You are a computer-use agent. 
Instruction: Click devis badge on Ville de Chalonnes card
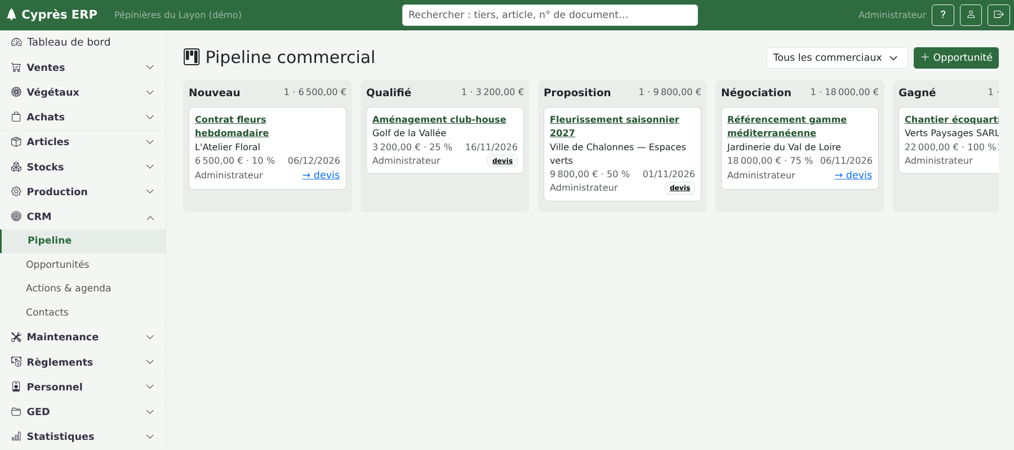pos(680,188)
